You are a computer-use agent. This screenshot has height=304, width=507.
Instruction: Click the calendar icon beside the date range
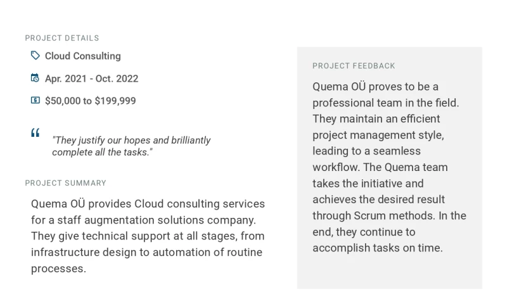coord(35,78)
